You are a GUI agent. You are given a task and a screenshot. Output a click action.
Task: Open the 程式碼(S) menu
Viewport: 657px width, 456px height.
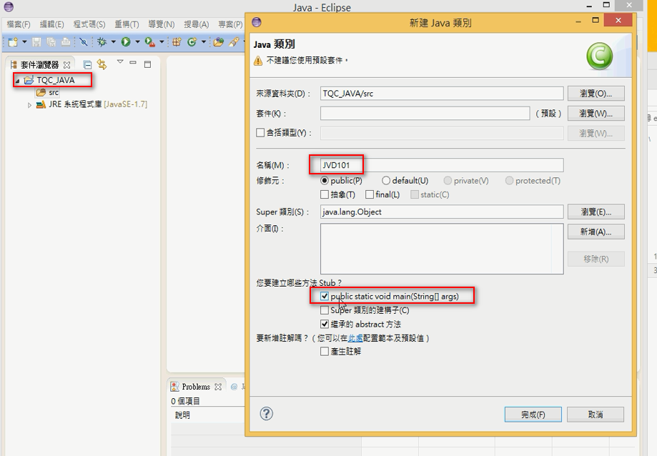(89, 24)
